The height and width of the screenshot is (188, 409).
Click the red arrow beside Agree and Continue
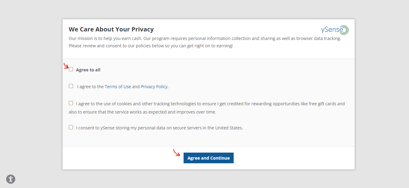pyautogui.click(x=177, y=153)
